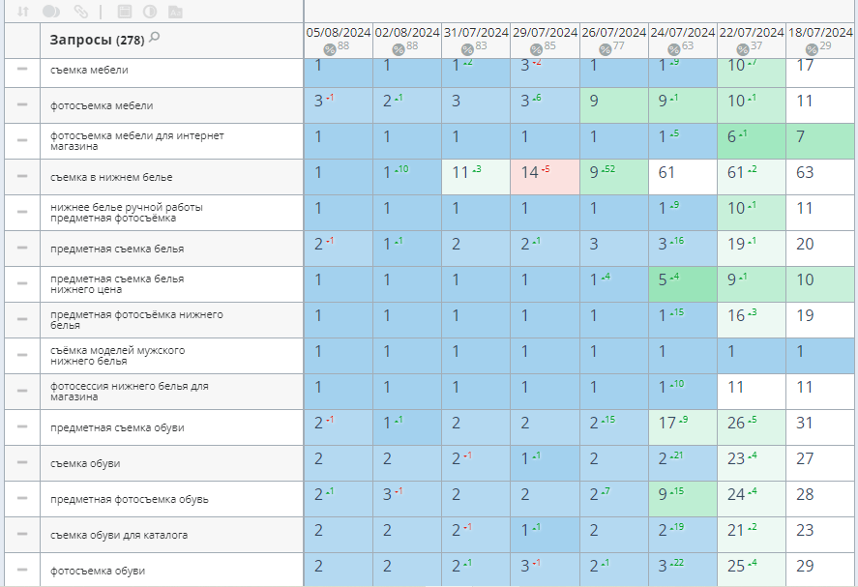858x587 pixels.
Task: Click the sort arrows icon in toolbar
Action: (23, 12)
